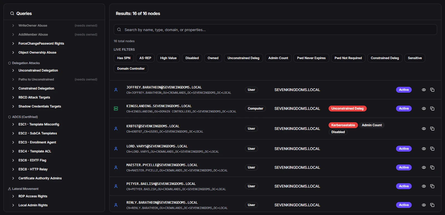Image resolution: width=445 pixels, height=215 pixels.
Task: Click the user icon for PETYER.BAELISH
Action: [116, 186]
